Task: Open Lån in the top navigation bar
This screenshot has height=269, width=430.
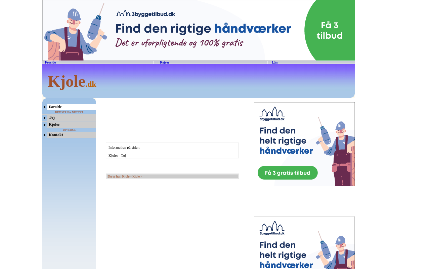Action: point(274,63)
